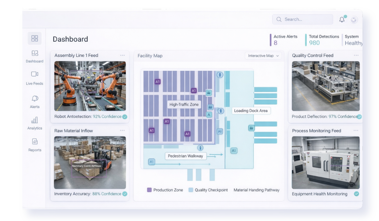Open Live Feeds camera icon

pyautogui.click(x=35, y=74)
